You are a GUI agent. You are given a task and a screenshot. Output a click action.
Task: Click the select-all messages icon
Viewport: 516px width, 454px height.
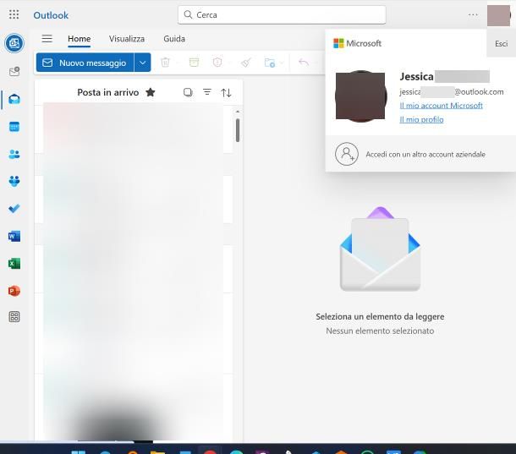[188, 92]
